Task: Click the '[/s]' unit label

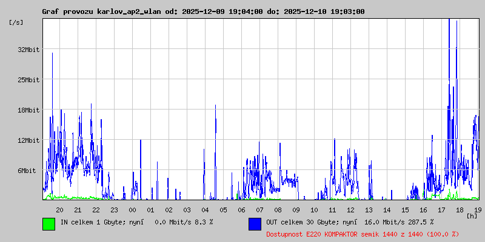Action: tap(16, 22)
